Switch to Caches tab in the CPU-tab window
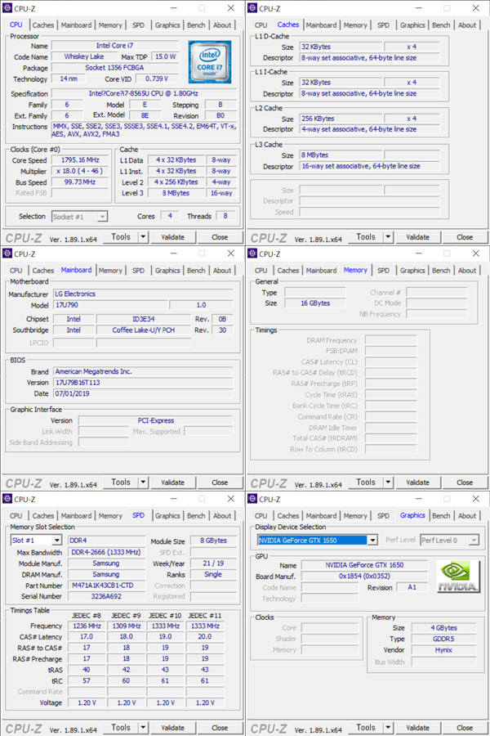 click(43, 25)
